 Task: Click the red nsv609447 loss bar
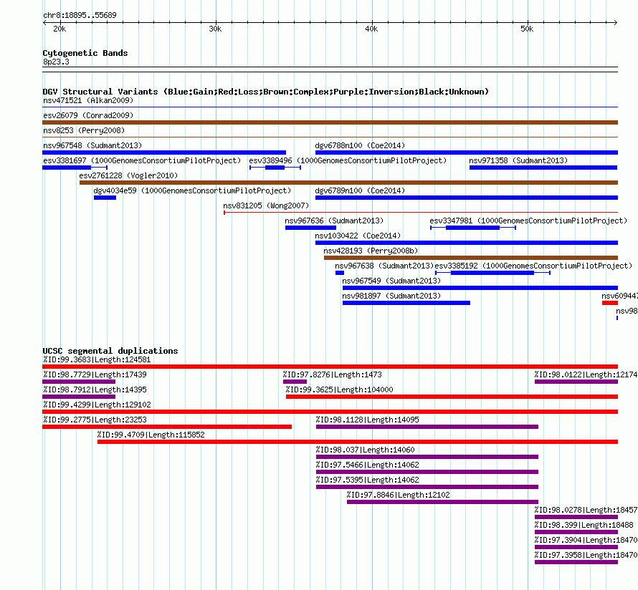[x=610, y=303]
